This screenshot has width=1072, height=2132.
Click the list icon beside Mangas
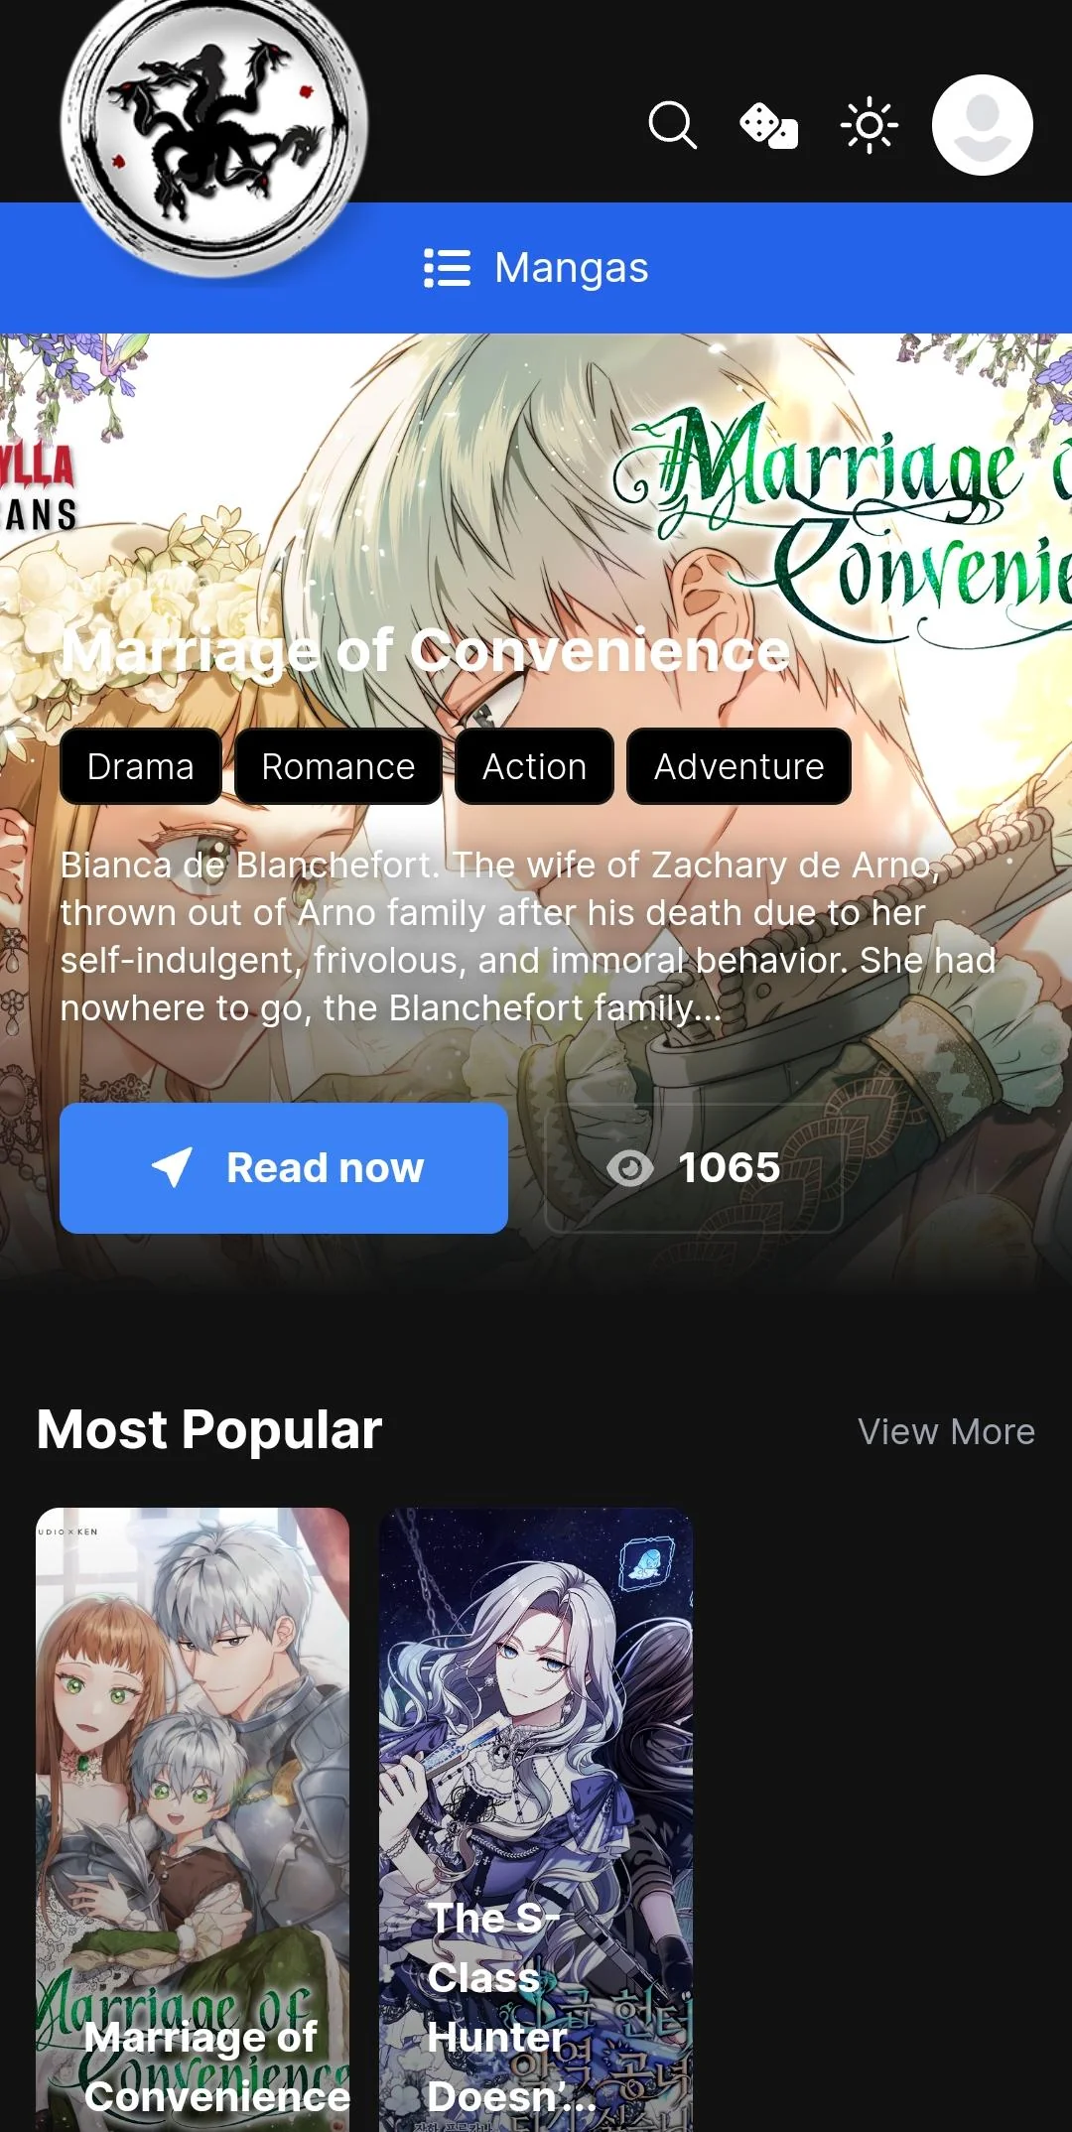click(447, 268)
